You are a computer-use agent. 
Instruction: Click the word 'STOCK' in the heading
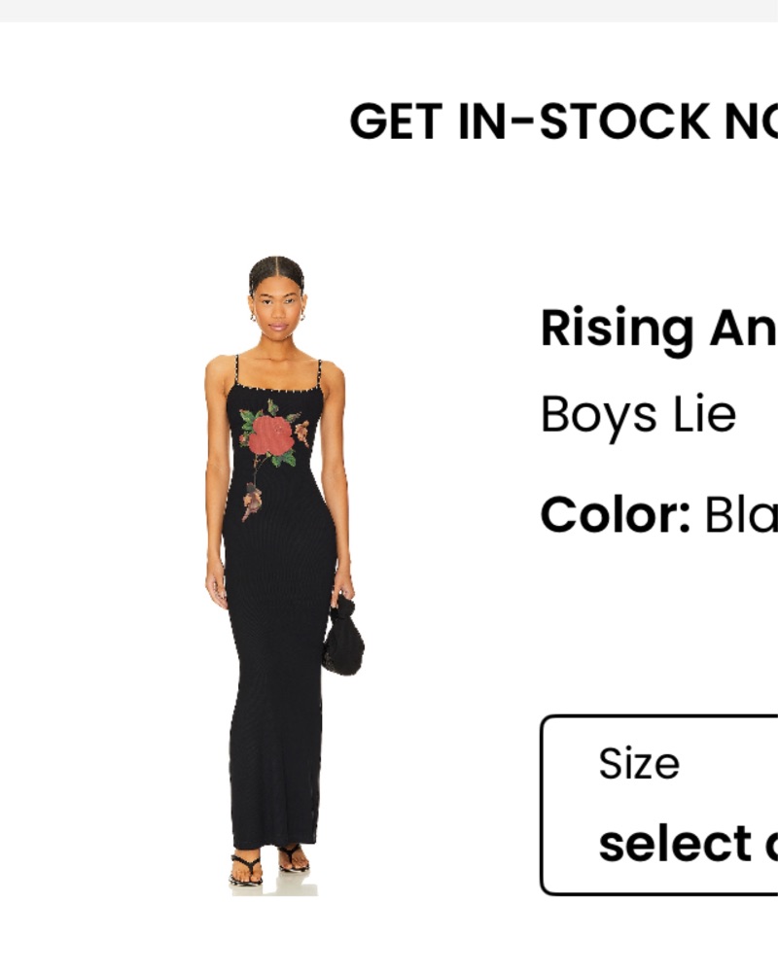coord(624,121)
